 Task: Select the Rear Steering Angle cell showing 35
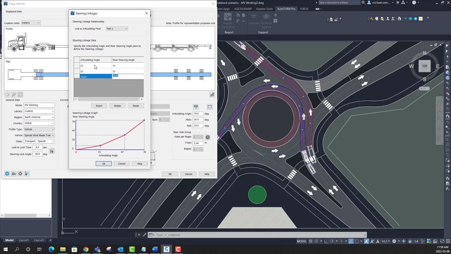point(128,71)
